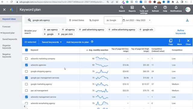Viewport: 193px width, 109px height.
Task: Open the Google search network selector
Action: click(113, 20)
